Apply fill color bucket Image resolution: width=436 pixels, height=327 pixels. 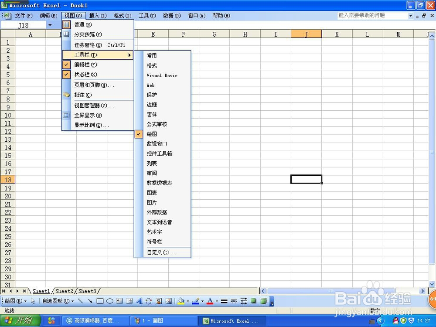(181, 301)
